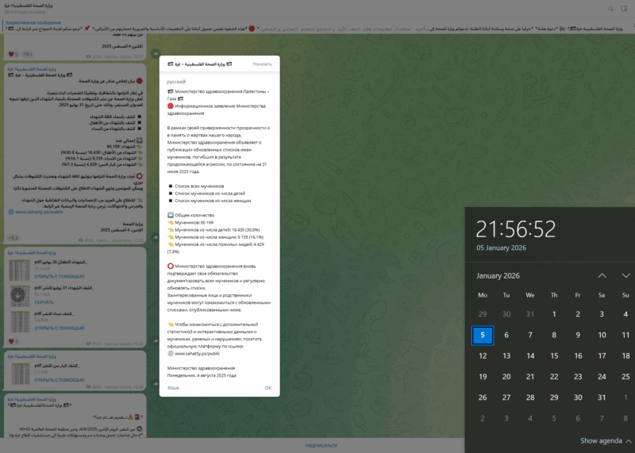Click СКАЧАТЬ to download the 31 July PDF
Viewport: 635px width, 453px height.
(x=44, y=301)
